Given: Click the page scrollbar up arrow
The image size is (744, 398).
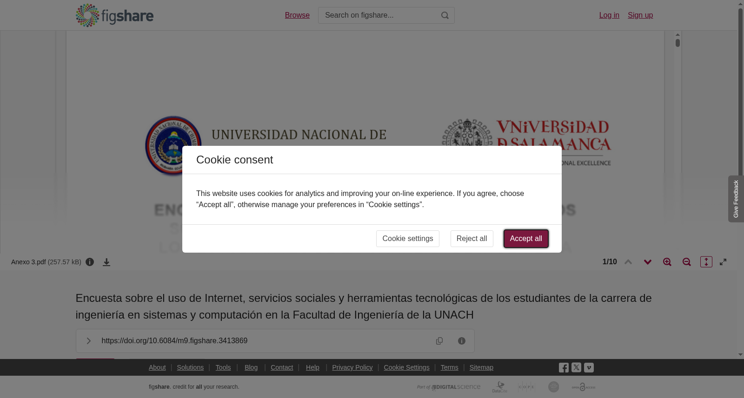Looking at the screenshot, I should point(740,4).
